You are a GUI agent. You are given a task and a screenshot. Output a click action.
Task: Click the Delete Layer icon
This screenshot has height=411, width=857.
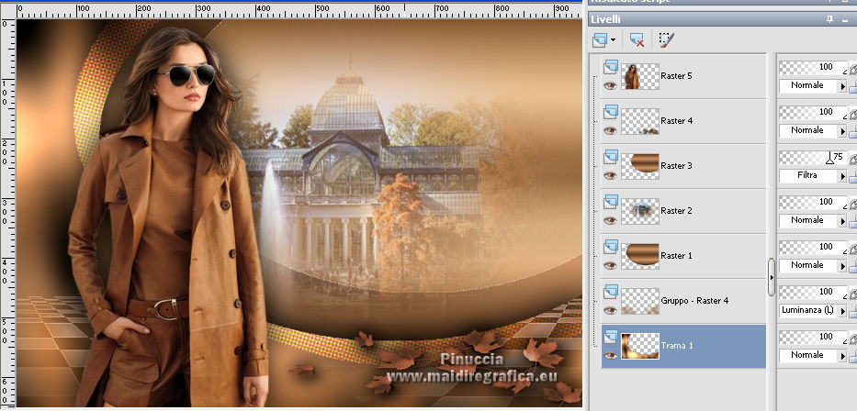pyautogui.click(x=637, y=39)
